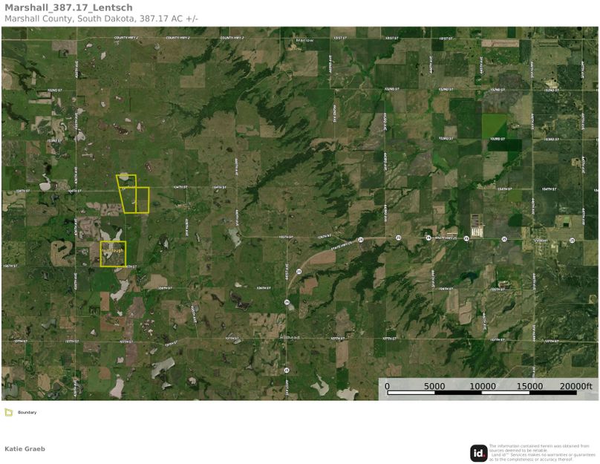Click the slough label inside the southern parcel
Image resolution: width=600 pixels, height=464 pixels.
click(111, 250)
